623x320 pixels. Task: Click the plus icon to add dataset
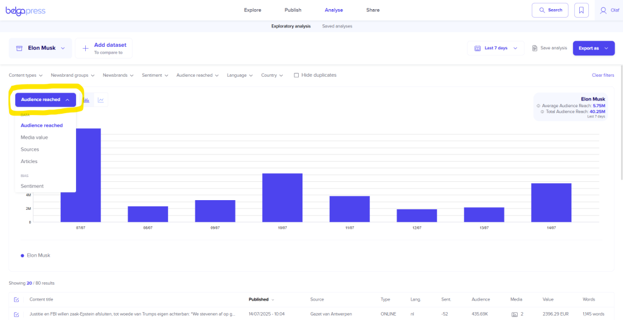click(x=85, y=48)
